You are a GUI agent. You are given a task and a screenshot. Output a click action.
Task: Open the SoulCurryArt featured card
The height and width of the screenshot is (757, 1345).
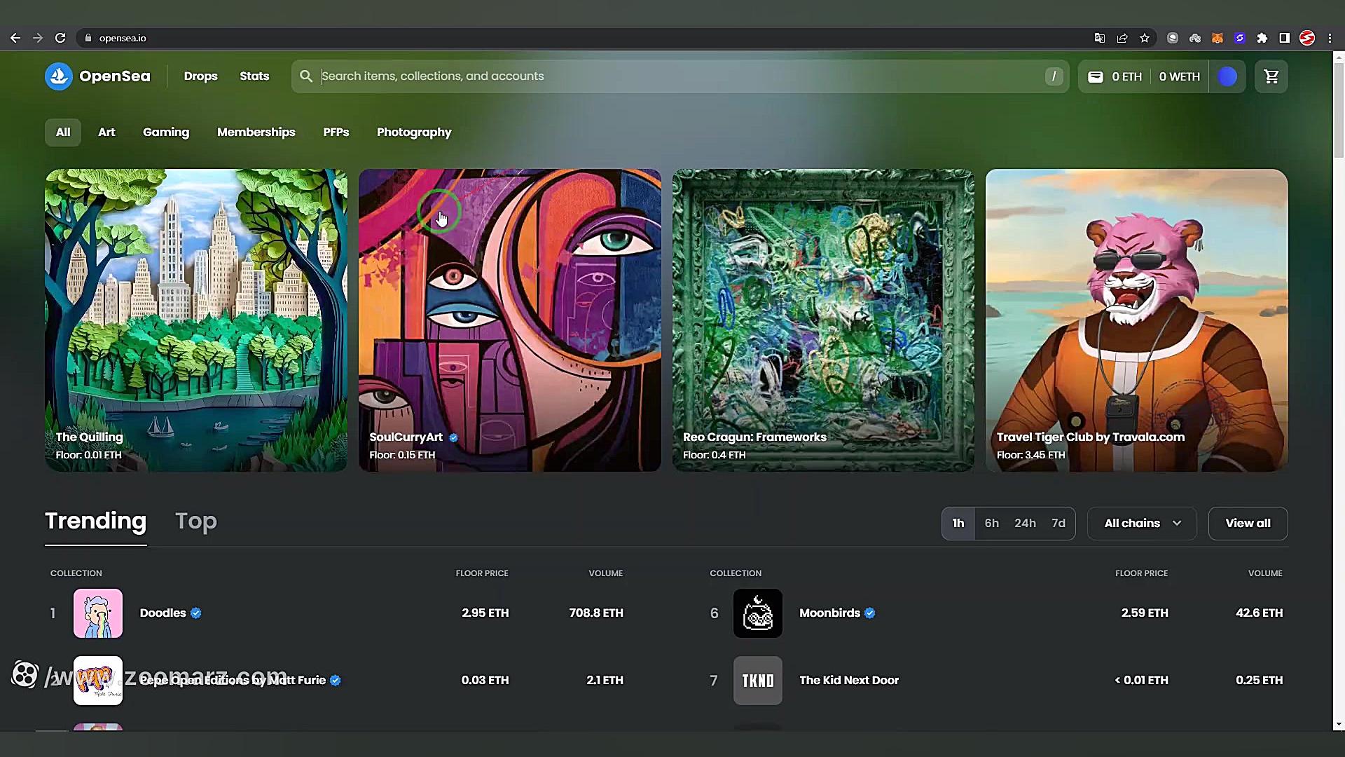pyautogui.click(x=510, y=320)
